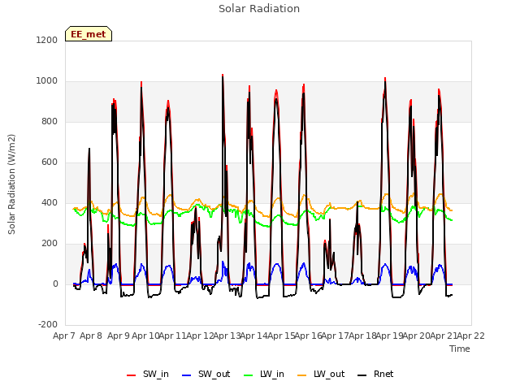The image size is (520, 390).
Task: Click the -200 y-axis tick label
Action: (48, 324)
